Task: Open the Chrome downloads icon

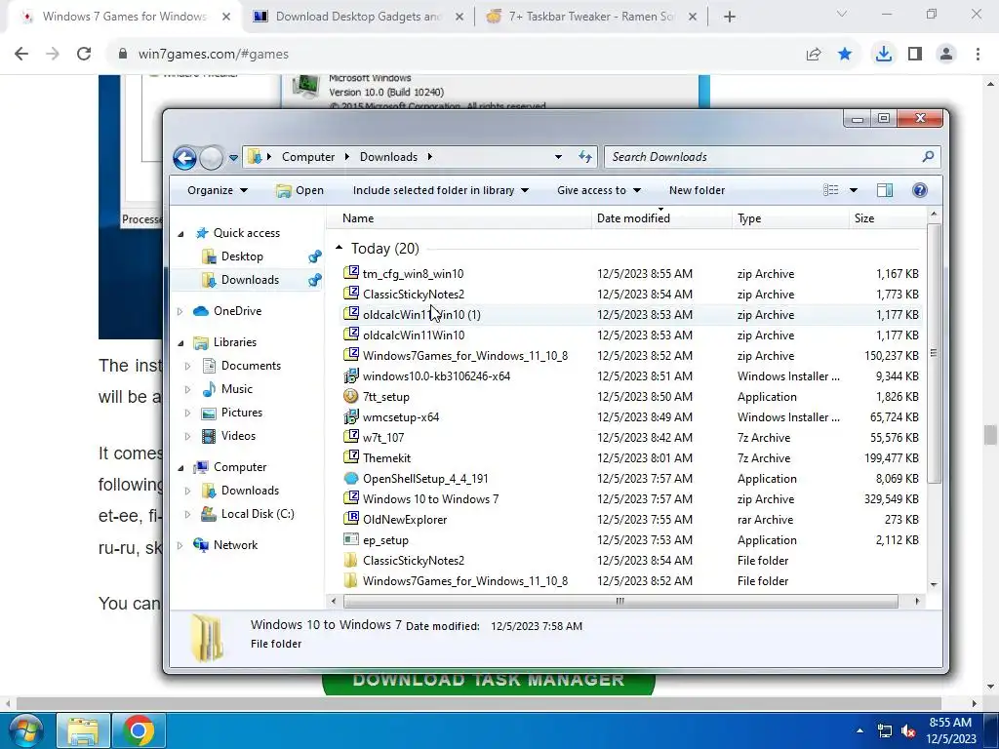Action: (x=883, y=55)
